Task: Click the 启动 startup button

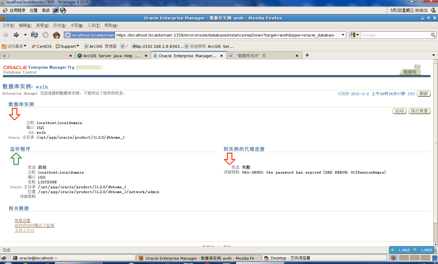Action: point(399,111)
